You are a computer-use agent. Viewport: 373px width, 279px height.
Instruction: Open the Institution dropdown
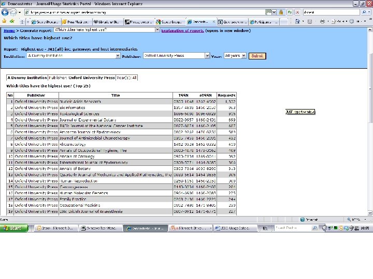click(x=118, y=56)
